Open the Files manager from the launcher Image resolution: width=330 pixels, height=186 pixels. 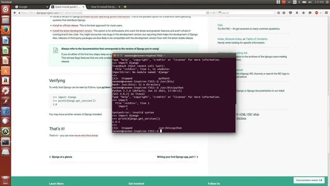click(6, 20)
